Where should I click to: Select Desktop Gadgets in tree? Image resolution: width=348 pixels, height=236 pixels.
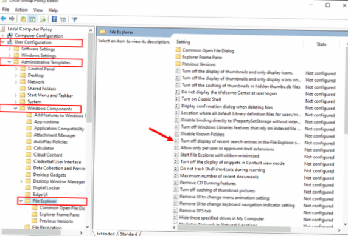click(x=49, y=175)
